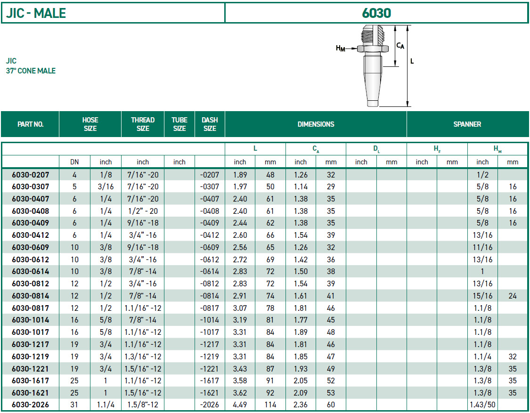Viewport: 530px width, 413px height.
Task: Select part number 6030-1014
Action: pos(31,320)
